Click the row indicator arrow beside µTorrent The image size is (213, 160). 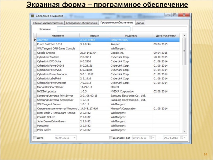coord(35,40)
